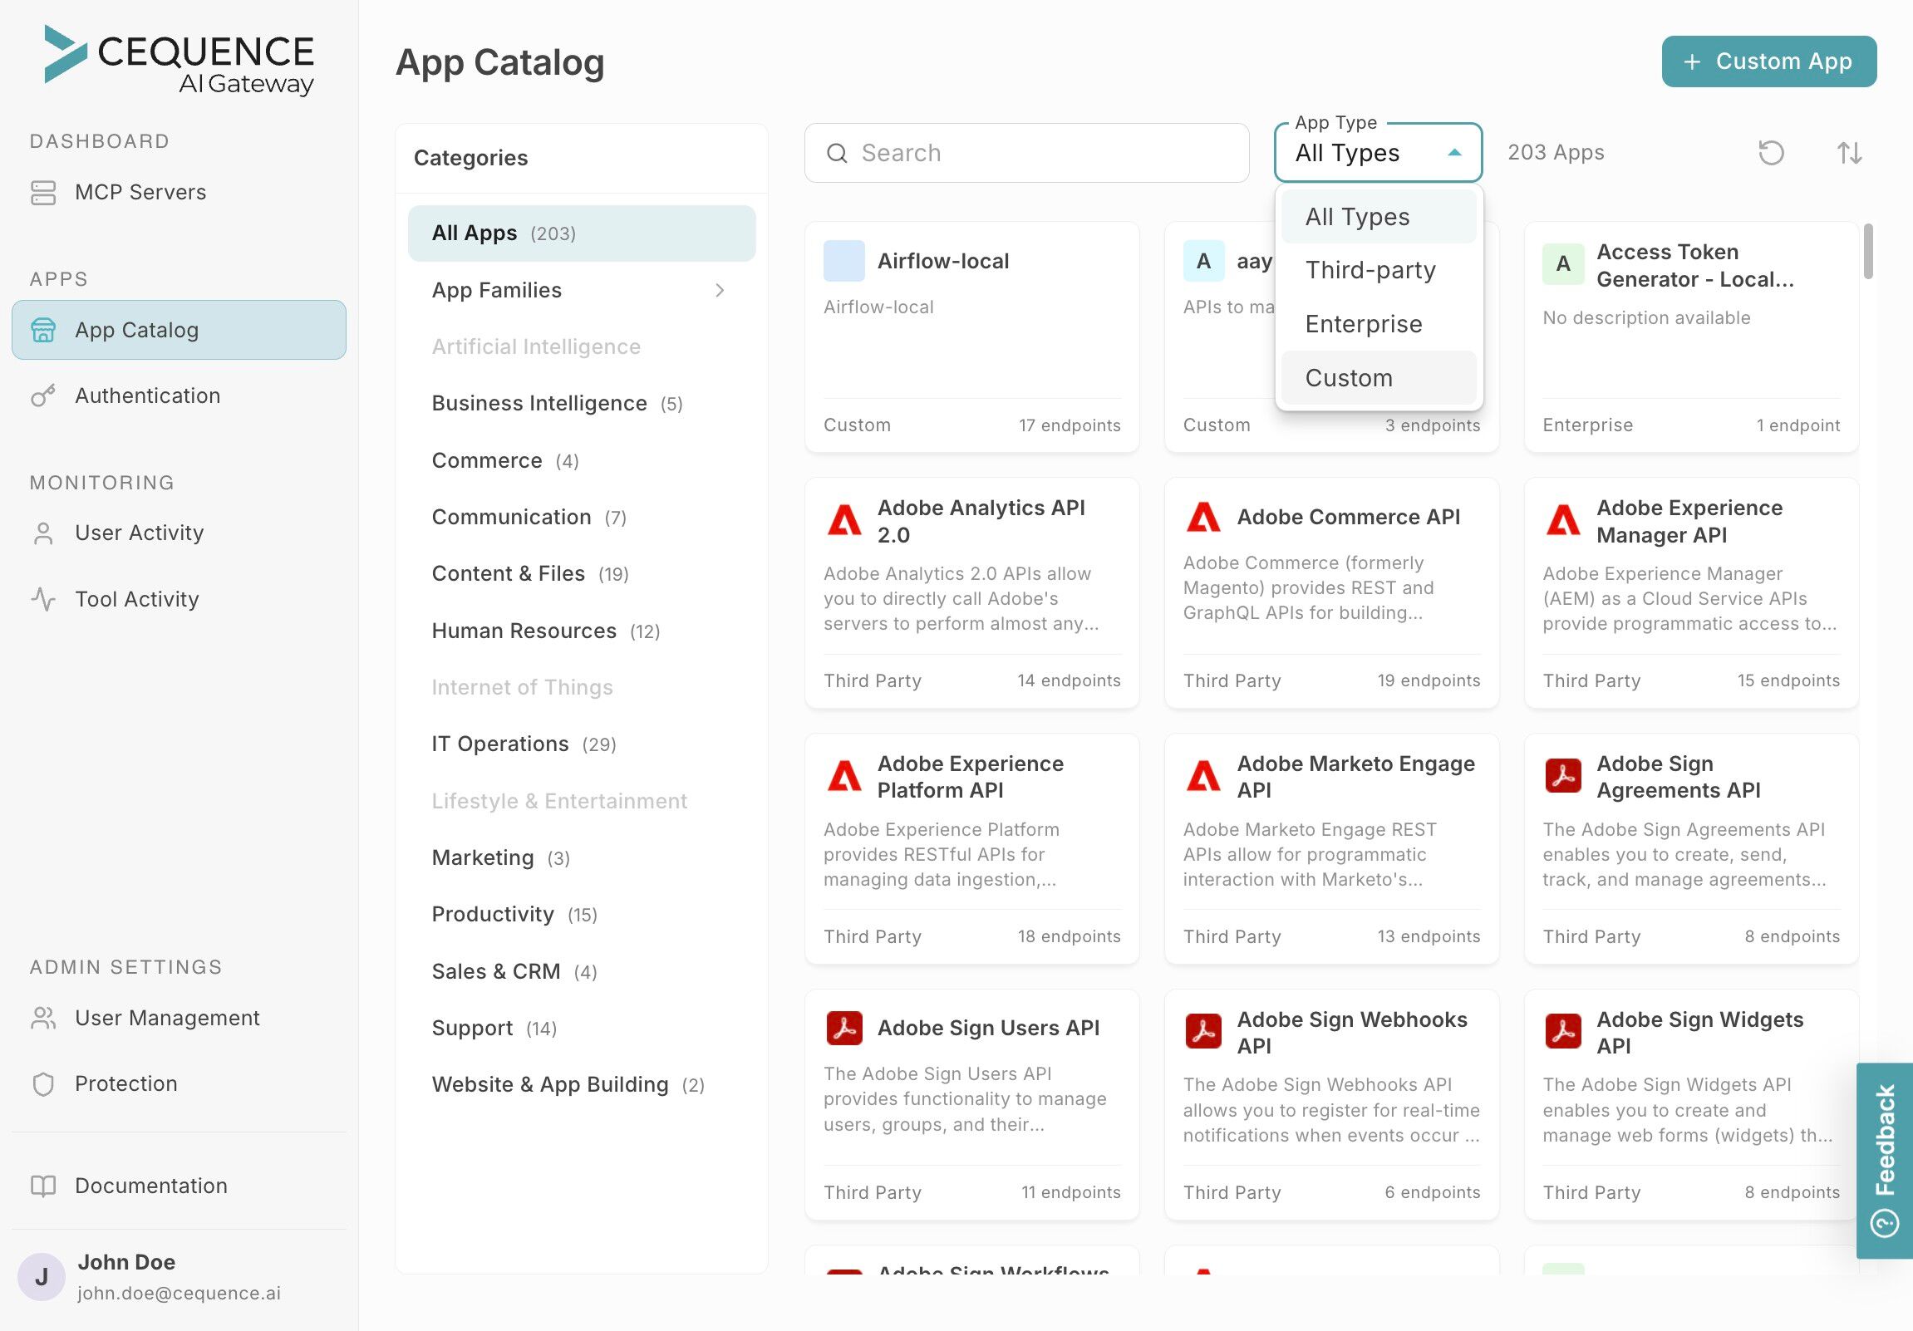Expand App Families category chevron

(720, 290)
